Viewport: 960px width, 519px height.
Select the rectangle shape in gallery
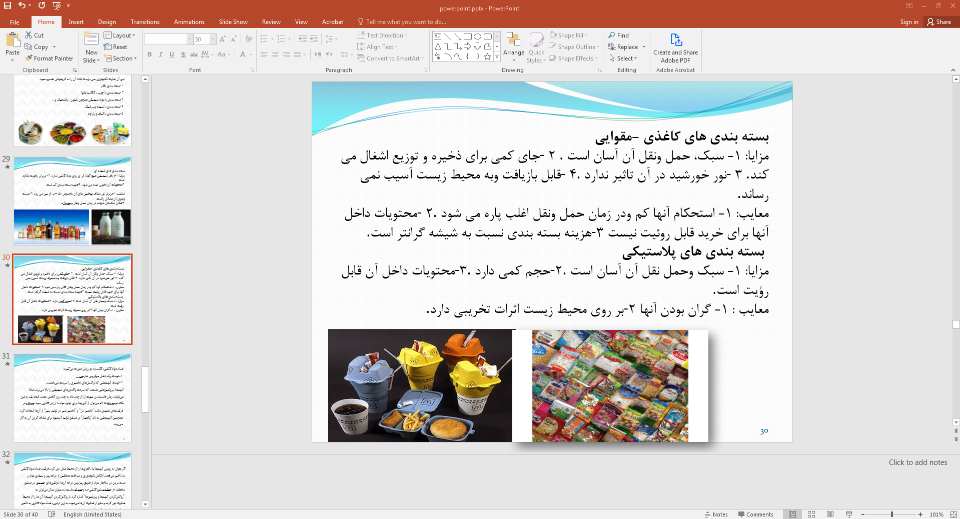[468, 36]
